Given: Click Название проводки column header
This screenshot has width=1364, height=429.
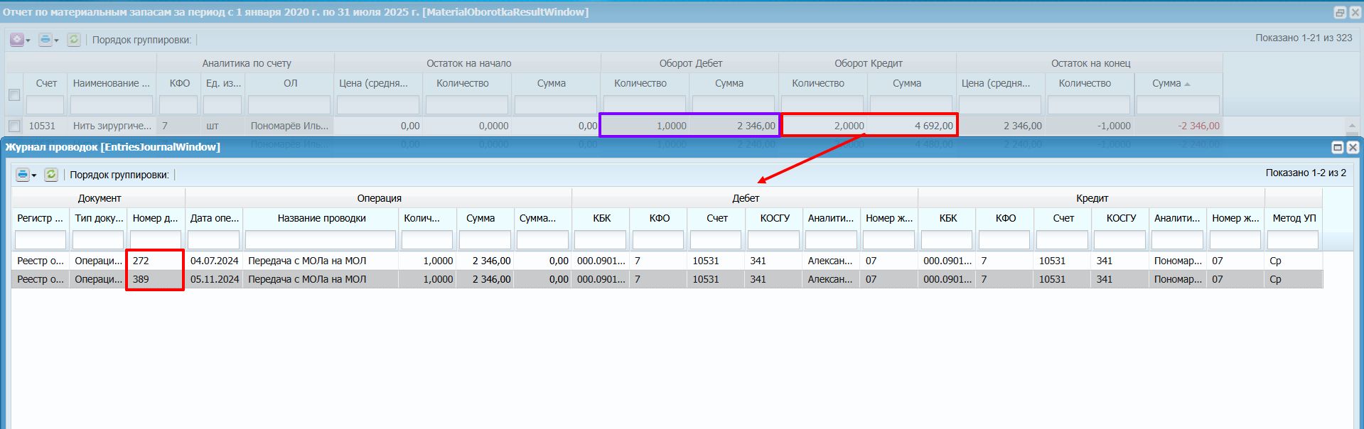Looking at the screenshot, I should click(321, 218).
